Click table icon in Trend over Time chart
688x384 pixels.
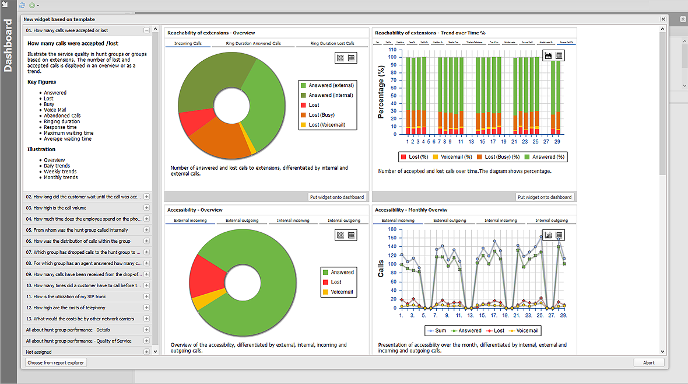pyautogui.click(x=559, y=55)
